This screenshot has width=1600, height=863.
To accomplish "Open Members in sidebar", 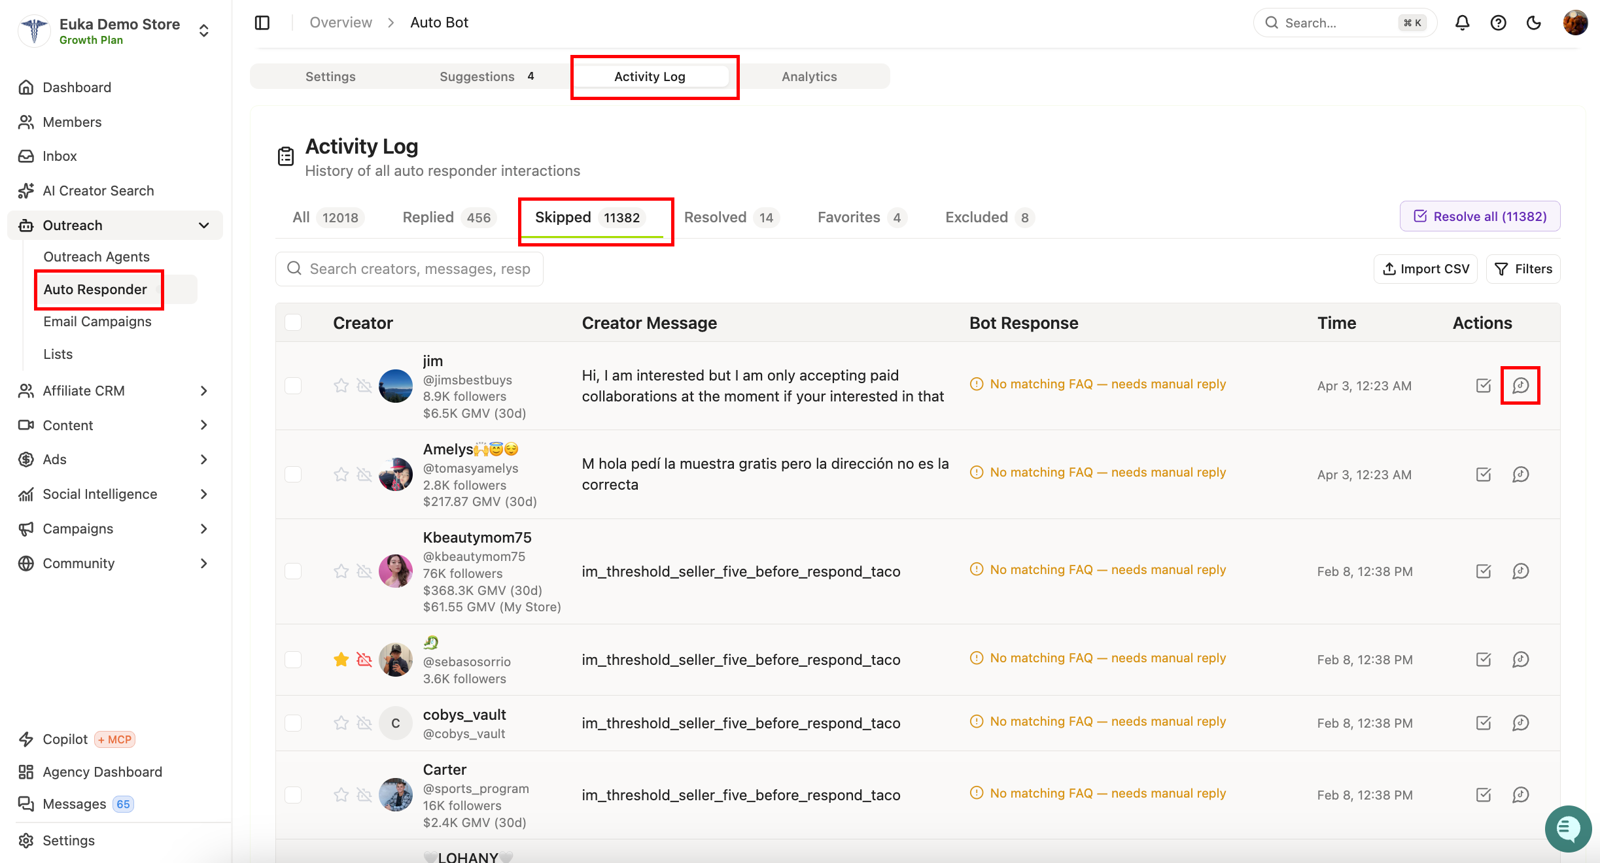I will (x=72, y=122).
